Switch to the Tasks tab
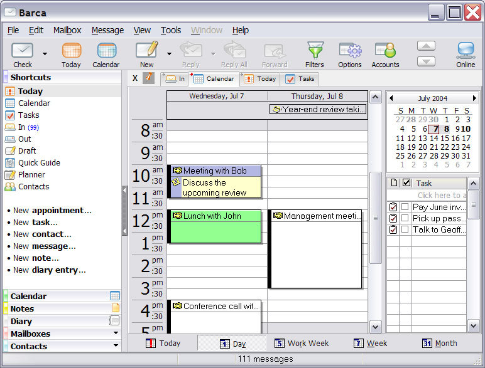Viewport: 485px width, 368px height. pos(300,79)
